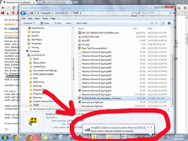Image resolution: width=188 pixels, height=141 pixels.
Task: Open the view options dropdown arrow
Action: click(156, 23)
